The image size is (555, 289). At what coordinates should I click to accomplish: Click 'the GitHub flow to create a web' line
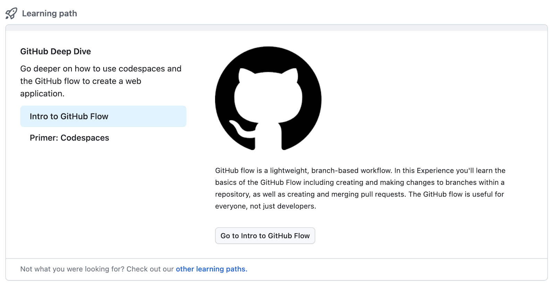pos(80,81)
